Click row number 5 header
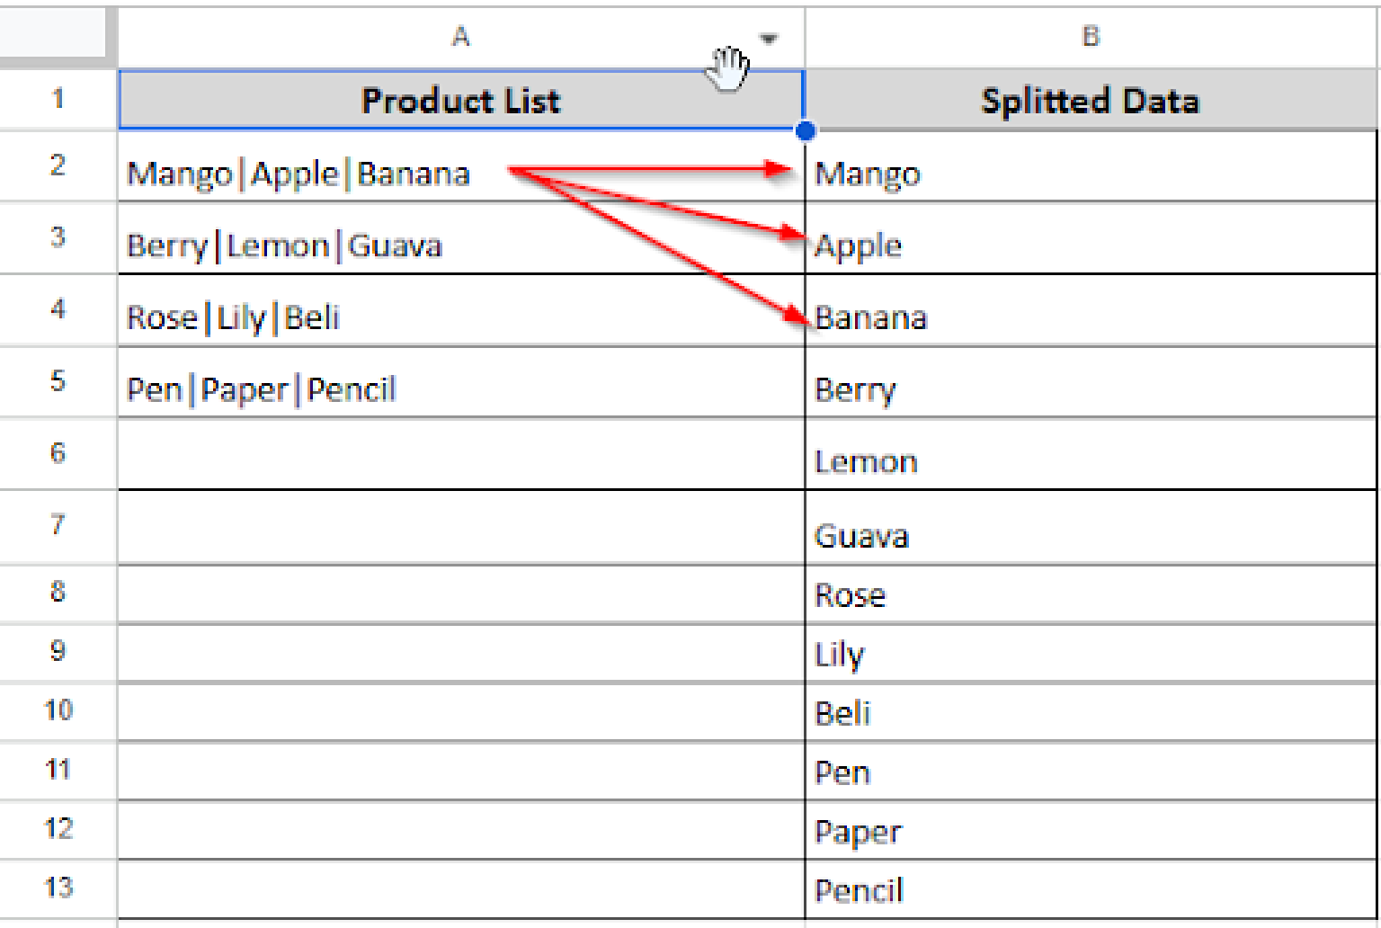This screenshot has height=928, width=1381. 57,382
